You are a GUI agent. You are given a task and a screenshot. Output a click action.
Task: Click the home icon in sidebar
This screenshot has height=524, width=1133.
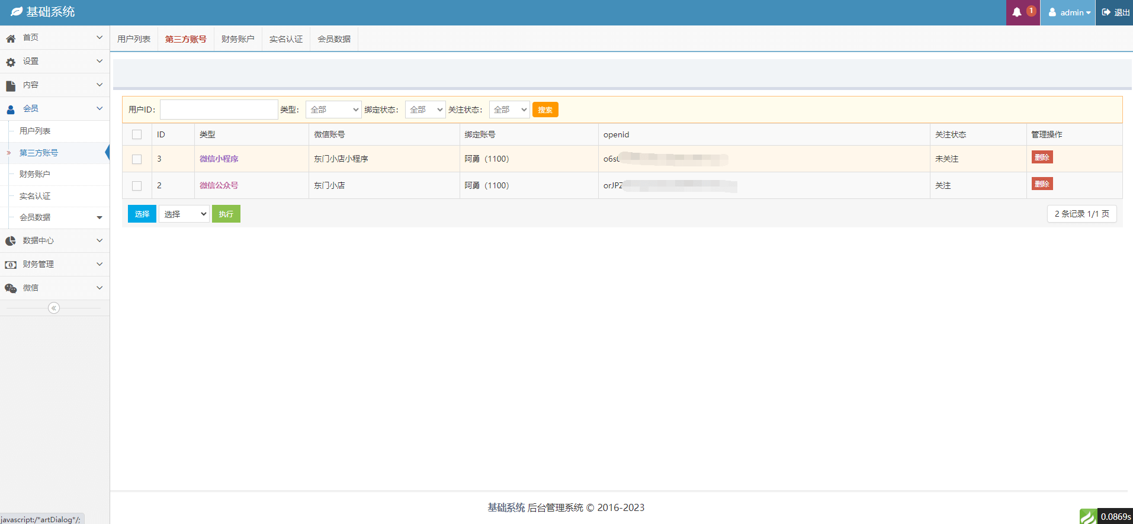coord(11,38)
